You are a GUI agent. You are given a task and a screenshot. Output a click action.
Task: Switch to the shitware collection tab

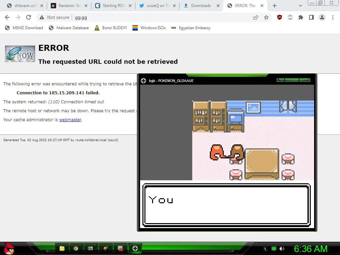click(24, 6)
